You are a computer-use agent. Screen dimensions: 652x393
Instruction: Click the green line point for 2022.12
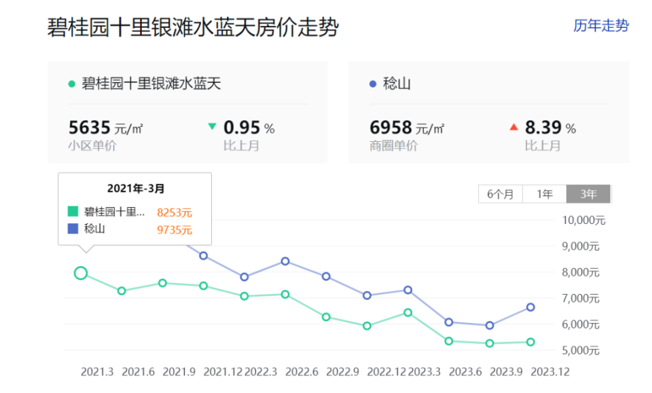pos(367,326)
